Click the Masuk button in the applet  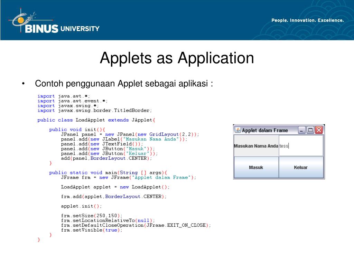click(x=256, y=167)
